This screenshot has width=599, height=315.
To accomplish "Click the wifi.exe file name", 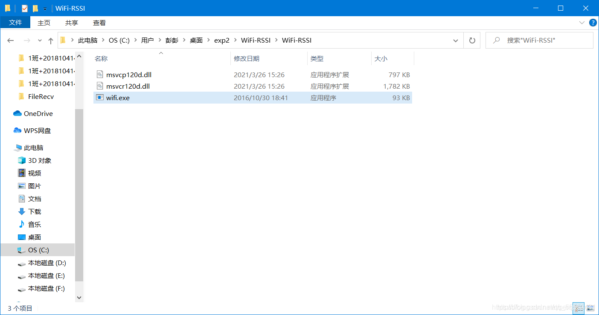I will click(118, 98).
